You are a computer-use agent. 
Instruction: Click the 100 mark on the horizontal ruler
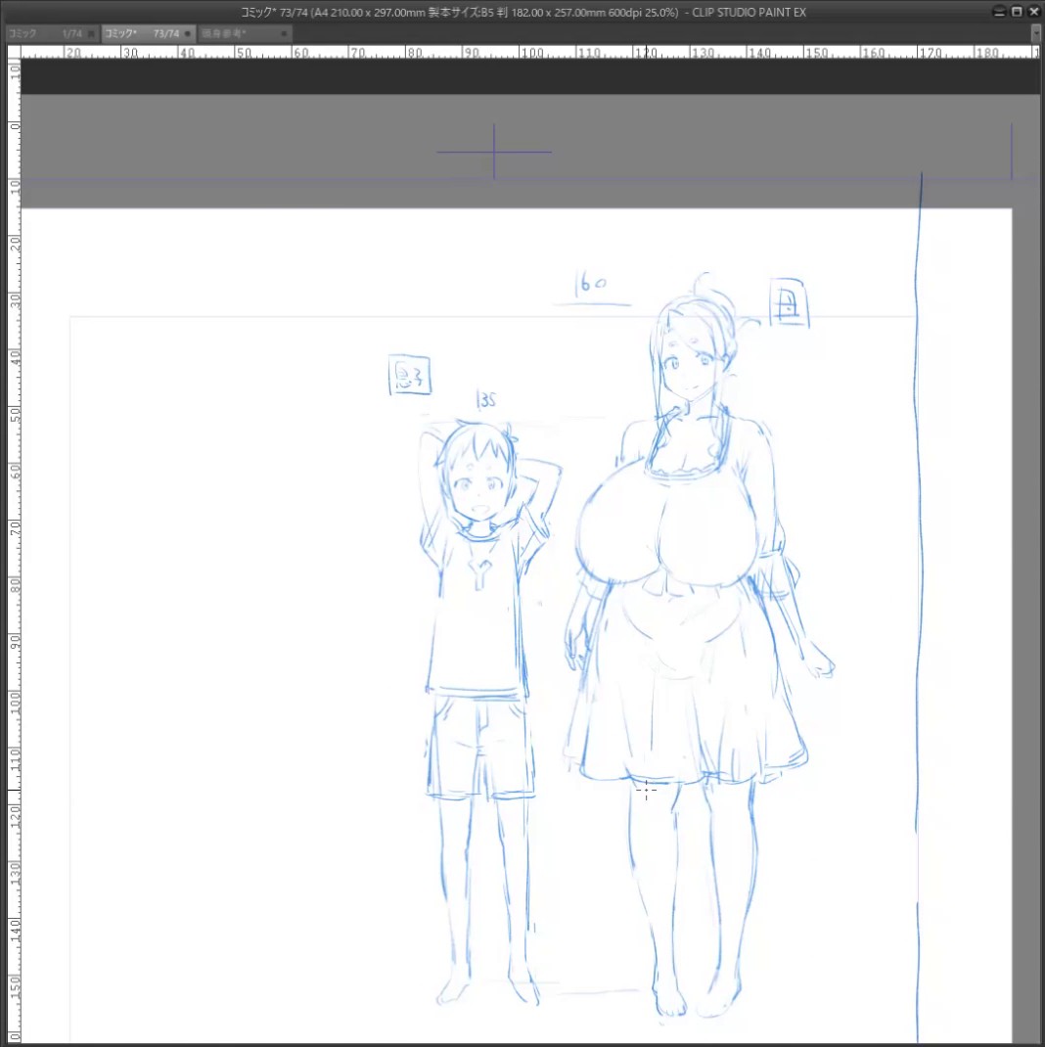point(532,53)
